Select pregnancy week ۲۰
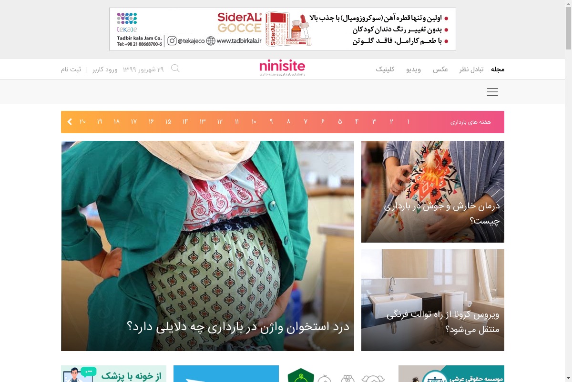Screen dimensions: 572x382 [x=82, y=122]
